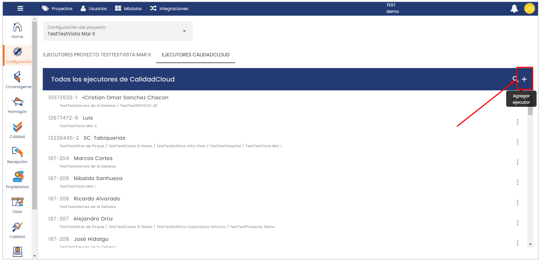
Task: Open the Cbox module
Action: tap(17, 205)
